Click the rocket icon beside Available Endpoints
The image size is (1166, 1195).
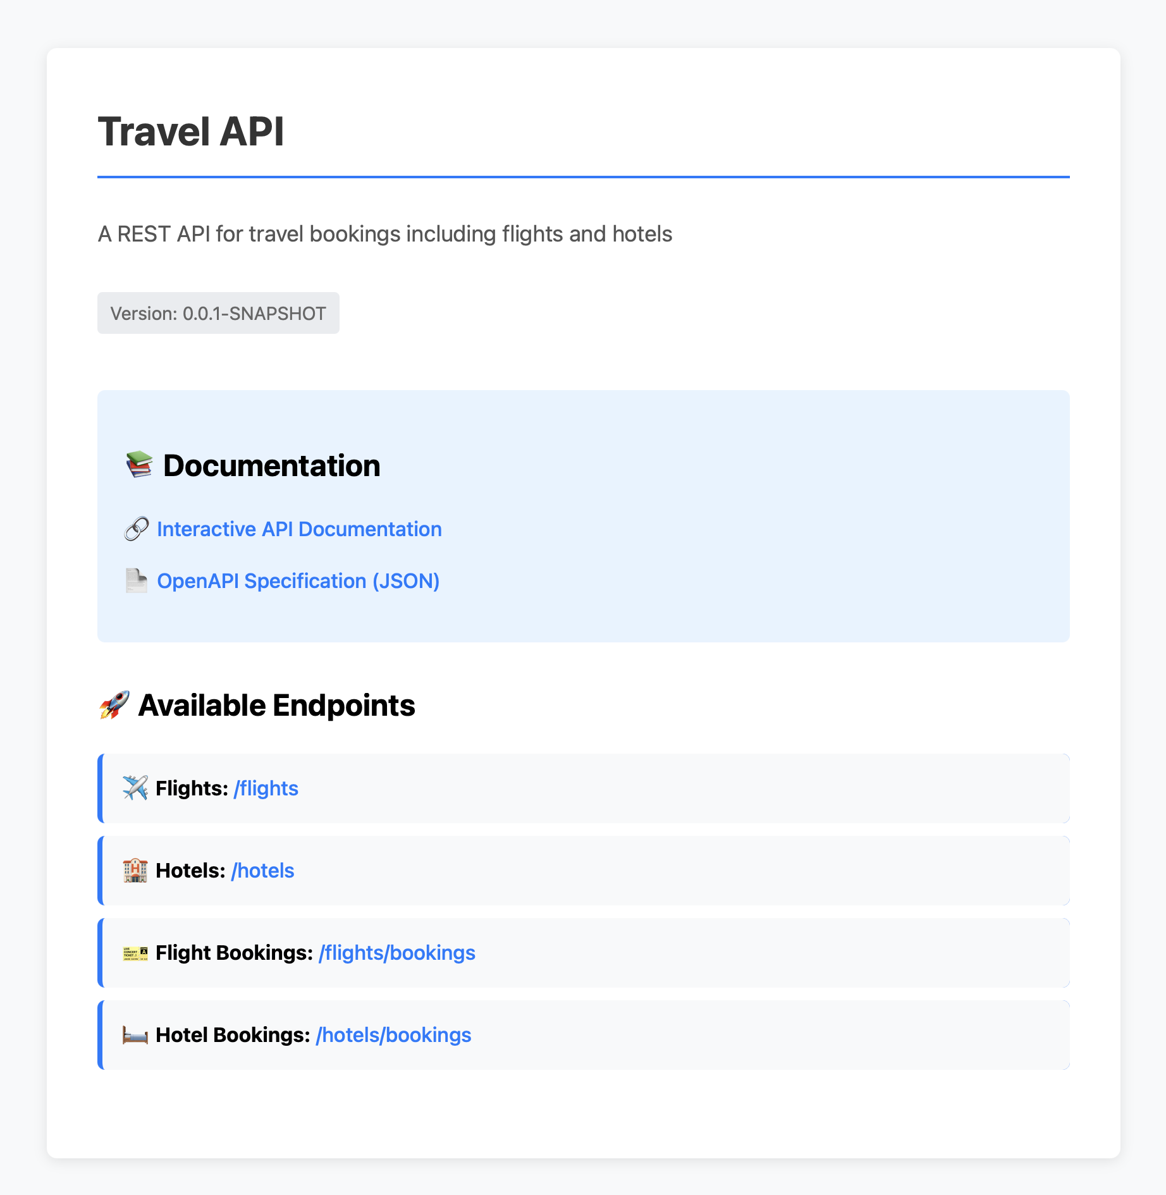(114, 706)
